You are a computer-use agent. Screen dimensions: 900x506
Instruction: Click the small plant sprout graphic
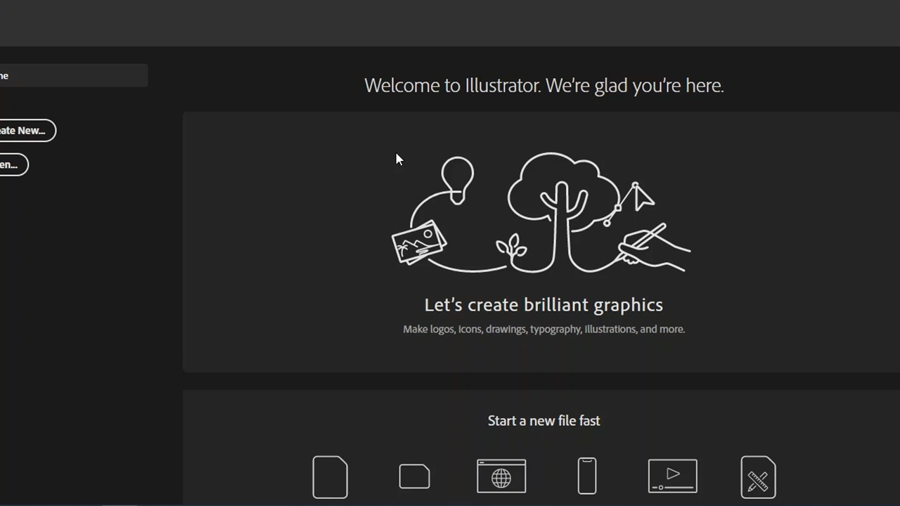[x=511, y=247]
